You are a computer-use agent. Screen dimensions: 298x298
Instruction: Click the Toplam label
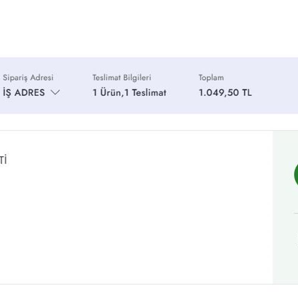pyautogui.click(x=211, y=78)
